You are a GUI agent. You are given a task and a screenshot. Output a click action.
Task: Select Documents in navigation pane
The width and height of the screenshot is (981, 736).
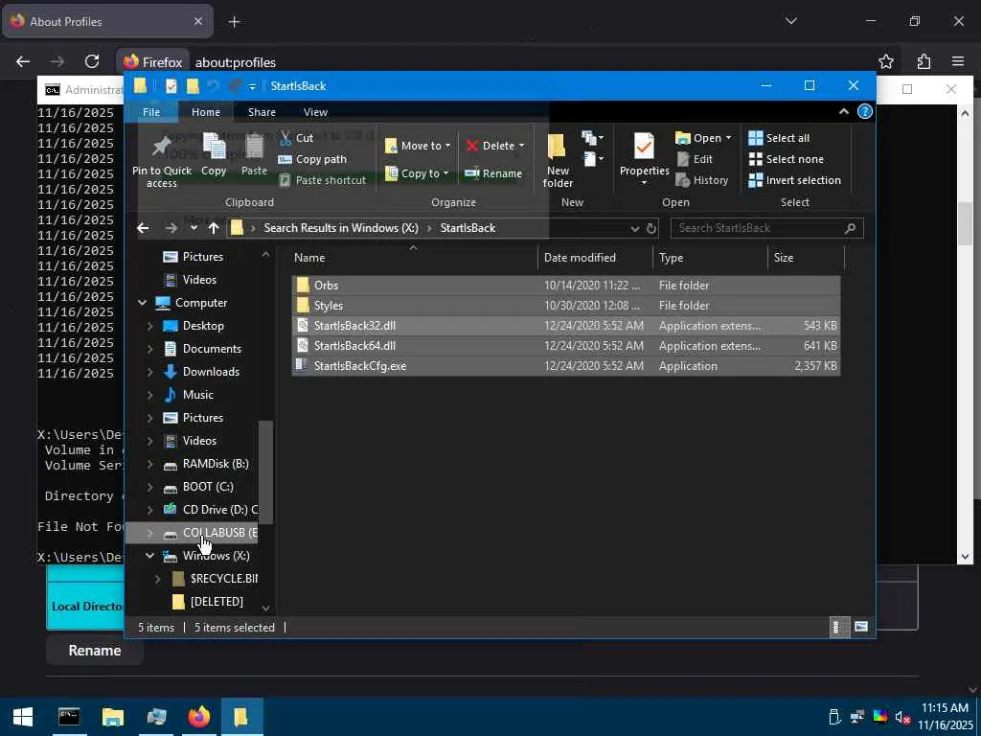tap(212, 349)
